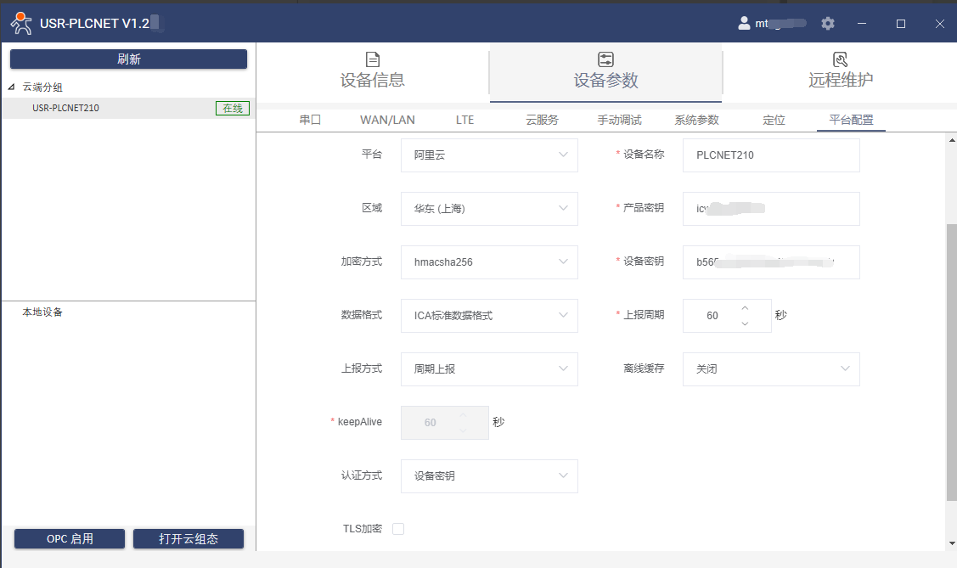Enable the TLS加密 checkbox
Viewport: 957px width, 568px height.
(398, 529)
